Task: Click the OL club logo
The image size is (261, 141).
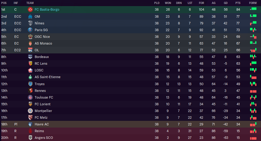Action: (30, 50)
